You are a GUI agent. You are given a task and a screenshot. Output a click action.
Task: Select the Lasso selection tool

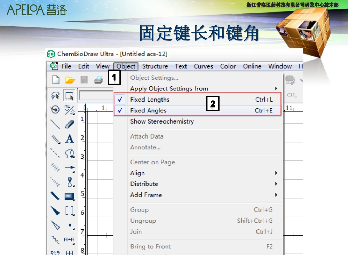[55, 96]
